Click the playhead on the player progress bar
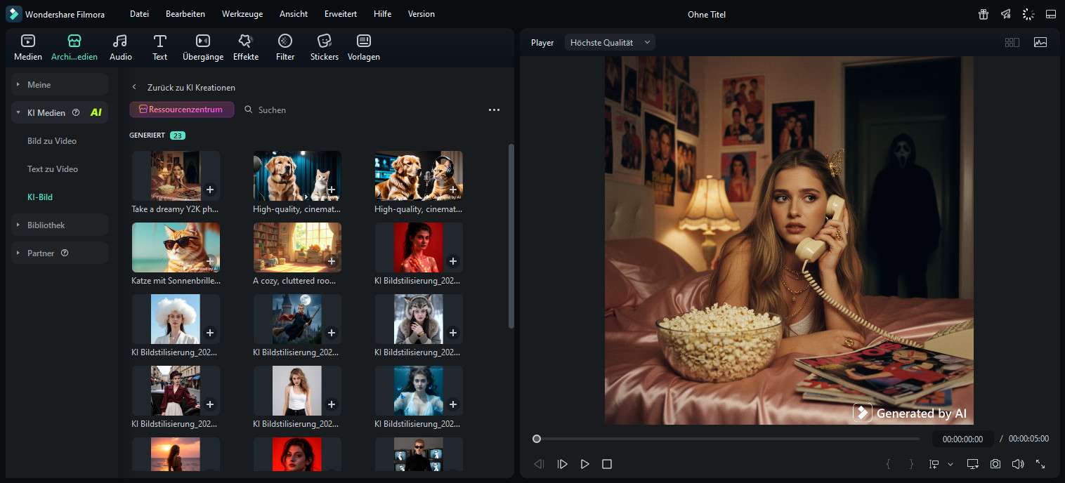 point(537,439)
